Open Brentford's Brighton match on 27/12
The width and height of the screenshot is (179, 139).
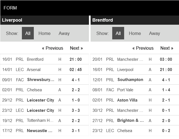click(x=130, y=120)
